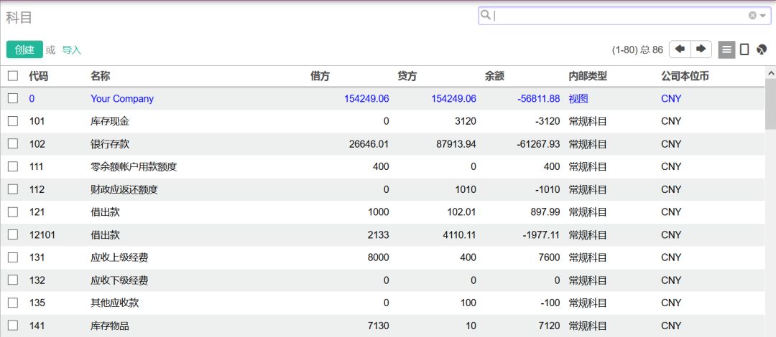Tick the select-all checkbox in the header

pyautogui.click(x=13, y=76)
